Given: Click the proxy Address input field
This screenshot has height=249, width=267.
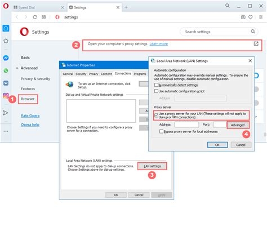Looking at the screenshot, I should 187,124.
